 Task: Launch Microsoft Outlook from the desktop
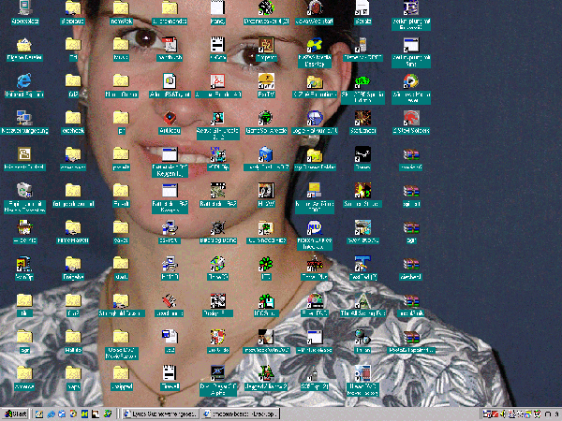point(24,153)
